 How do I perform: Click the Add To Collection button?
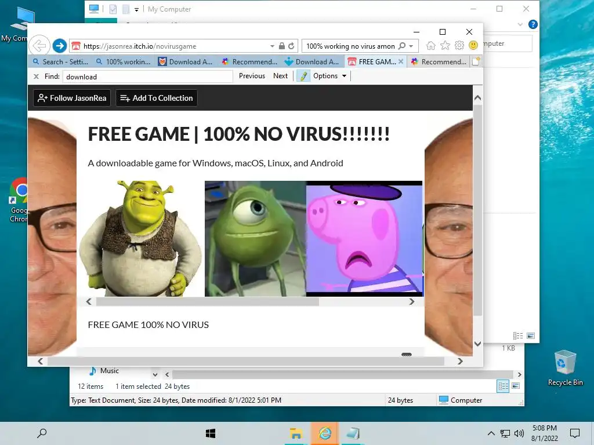coord(157,98)
